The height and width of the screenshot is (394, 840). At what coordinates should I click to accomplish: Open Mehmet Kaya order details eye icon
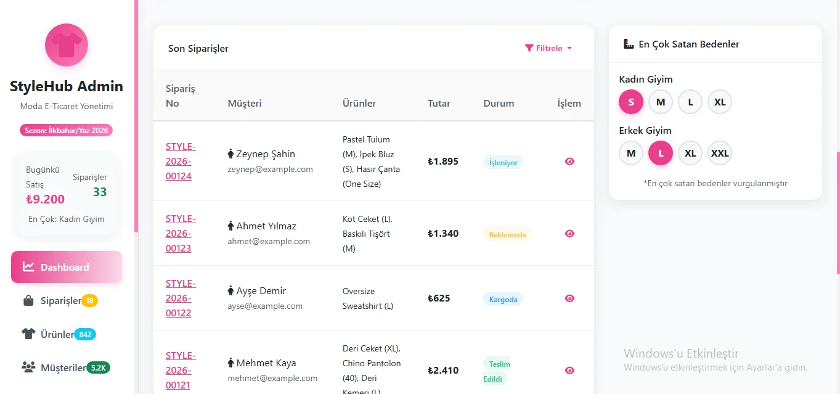(569, 371)
